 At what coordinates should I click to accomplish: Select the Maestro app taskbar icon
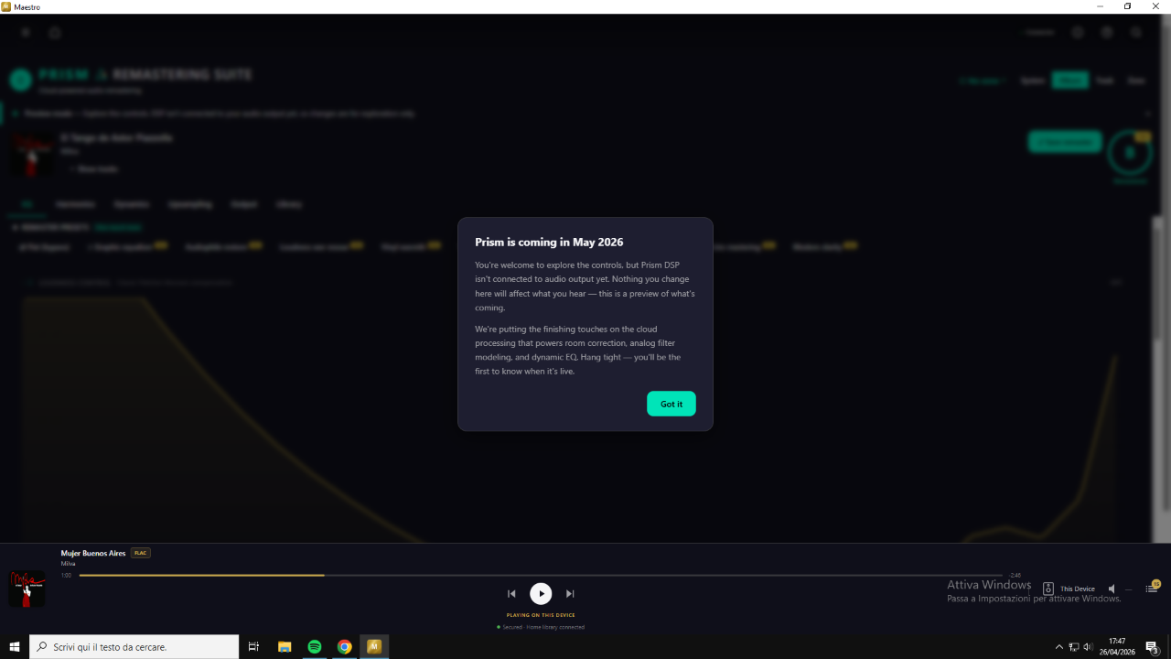tap(374, 646)
